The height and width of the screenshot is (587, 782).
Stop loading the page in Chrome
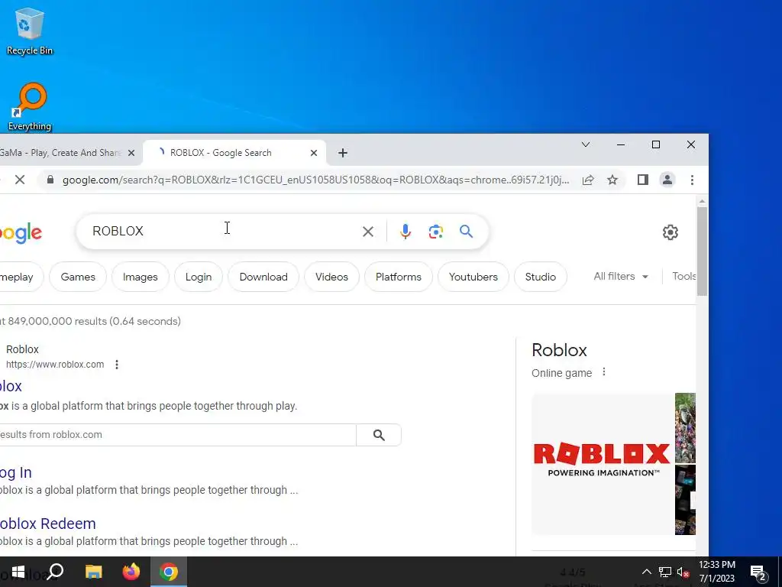tap(20, 180)
